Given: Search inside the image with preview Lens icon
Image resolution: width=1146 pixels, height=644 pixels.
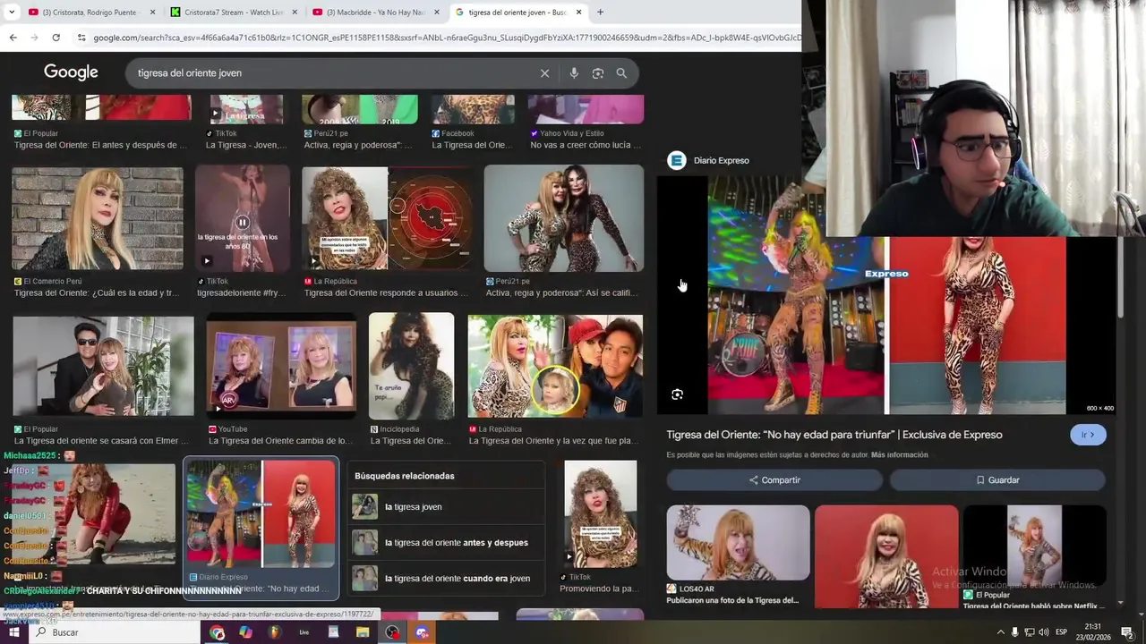Looking at the screenshot, I should [x=678, y=394].
